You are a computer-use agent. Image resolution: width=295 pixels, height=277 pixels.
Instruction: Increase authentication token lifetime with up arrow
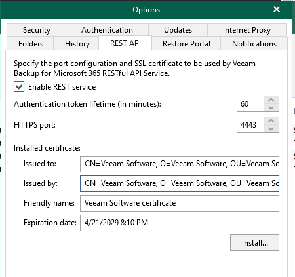(271, 100)
